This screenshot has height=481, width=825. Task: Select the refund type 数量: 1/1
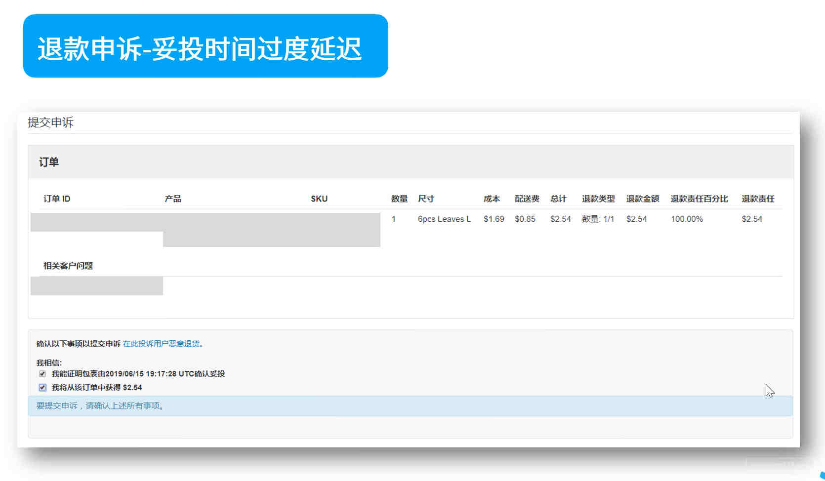(x=598, y=219)
